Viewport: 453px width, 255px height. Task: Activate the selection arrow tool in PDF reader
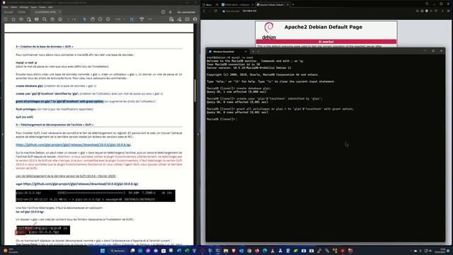pyautogui.click(x=85, y=19)
